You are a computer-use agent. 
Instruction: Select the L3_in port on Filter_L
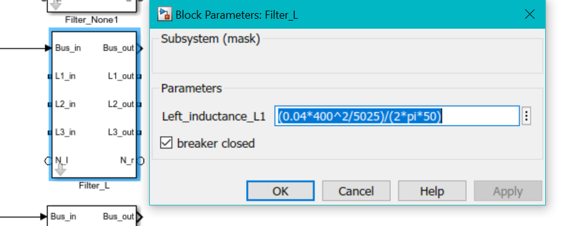[x=49, y=133]
